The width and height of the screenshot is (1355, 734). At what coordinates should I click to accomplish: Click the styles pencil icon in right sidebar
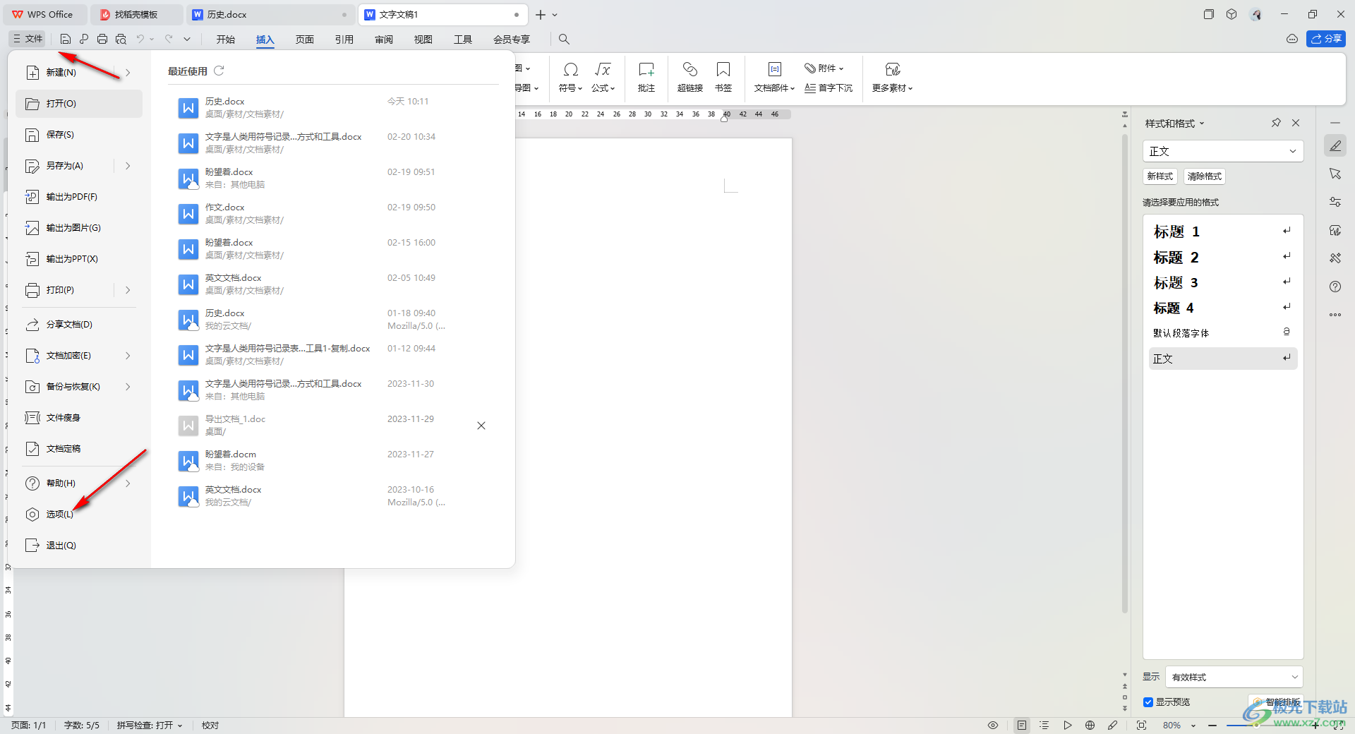click(1335, 146)
